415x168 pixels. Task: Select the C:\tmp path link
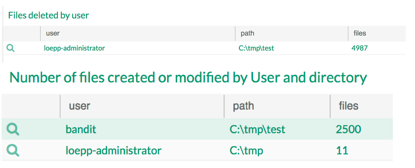click(x=247, y=150)
